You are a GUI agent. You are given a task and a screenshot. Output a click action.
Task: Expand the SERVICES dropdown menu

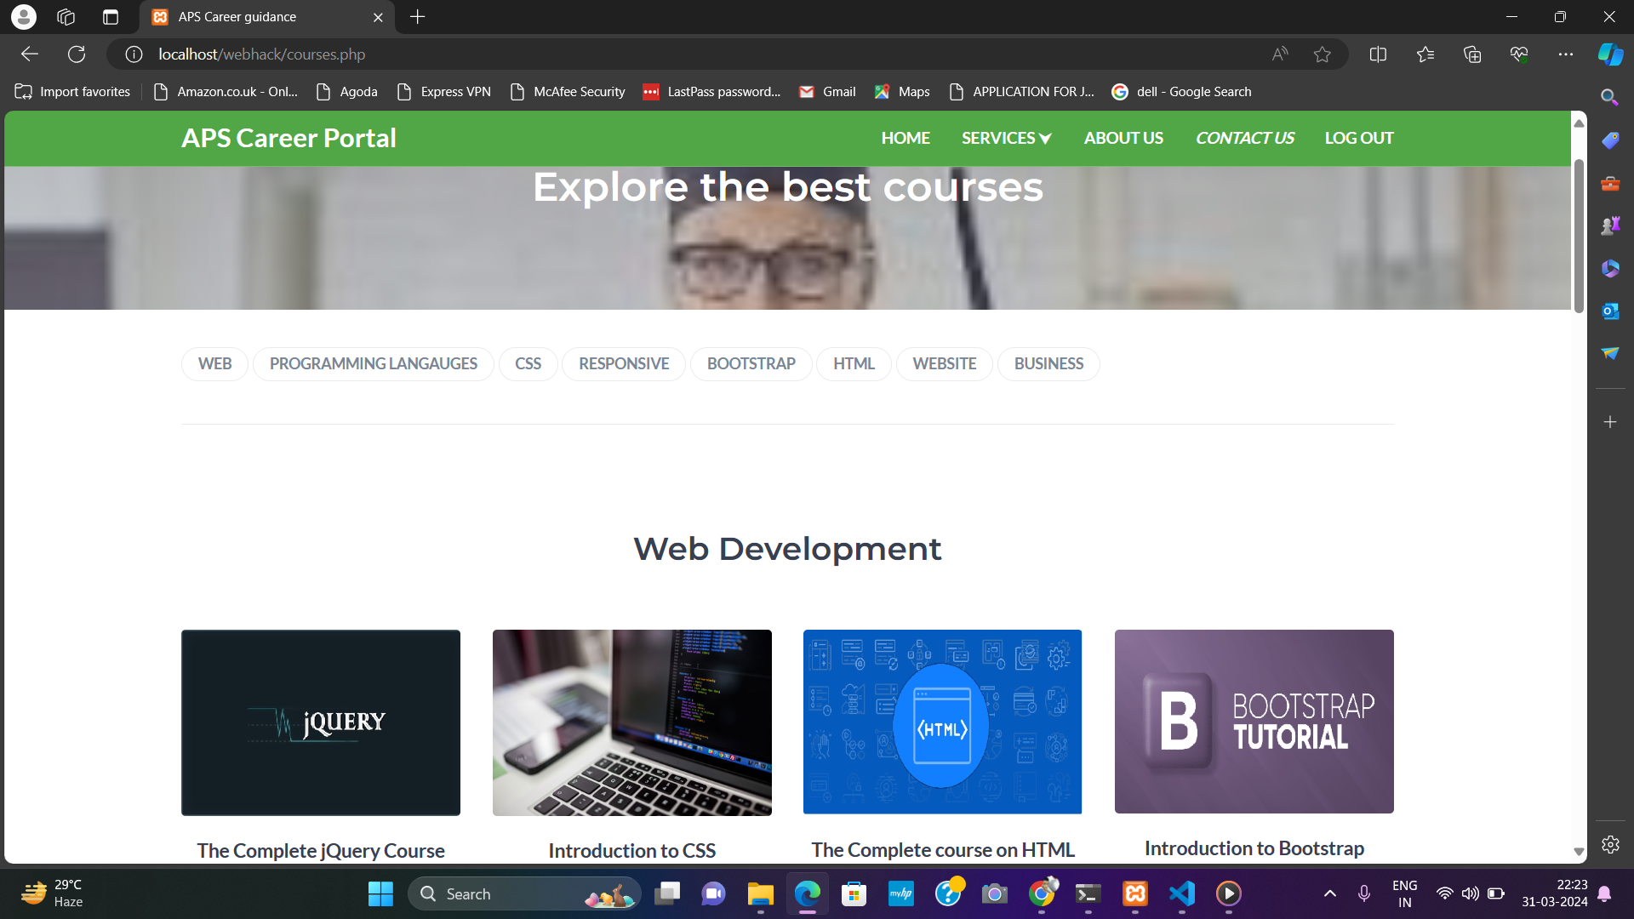pos(1006,138)
